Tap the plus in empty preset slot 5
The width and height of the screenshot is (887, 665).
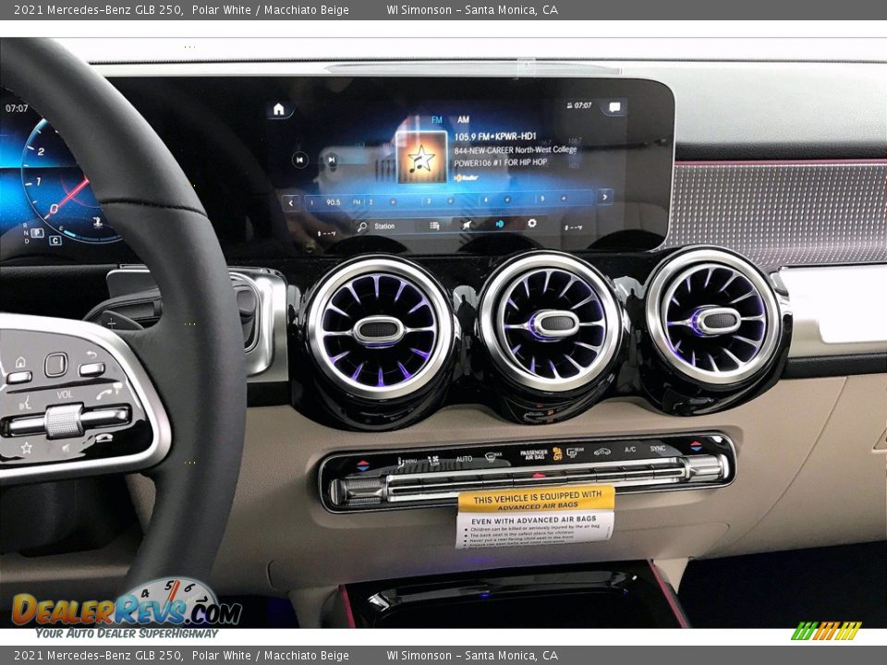[x=564, y=199]
